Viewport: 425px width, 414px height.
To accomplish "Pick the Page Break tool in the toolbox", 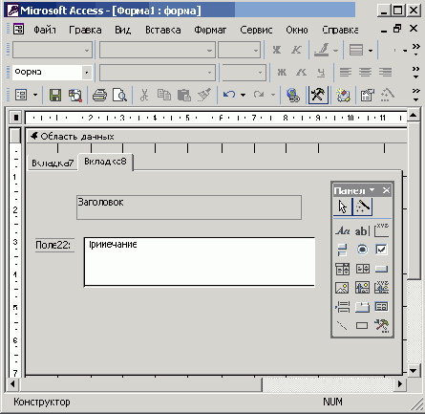I will tap(343, 307).
